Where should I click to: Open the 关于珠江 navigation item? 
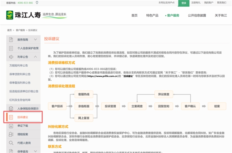pyautogui.click(x=221, y=16)
